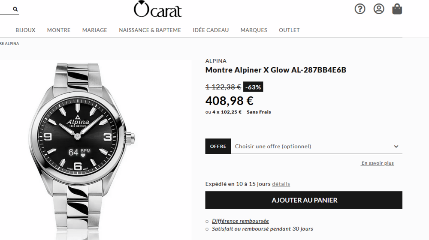The height and width of the screenshot is (240, 429).
Task: Follow the En savoir plus link
Action: 378,163
